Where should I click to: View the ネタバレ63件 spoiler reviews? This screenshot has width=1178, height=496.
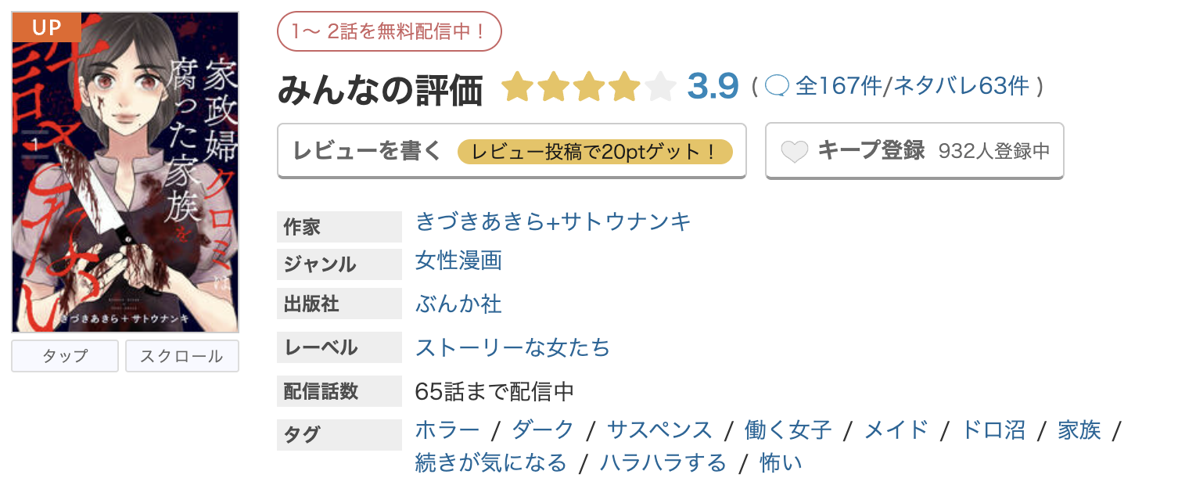pos(962,87)
